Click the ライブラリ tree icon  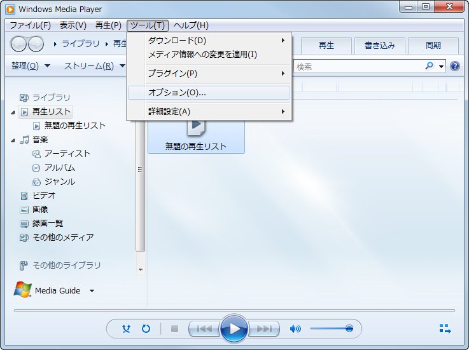[24, 98]
